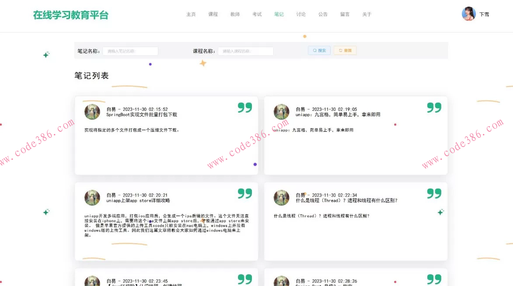Open the 考试 section

pyautogui.click(x=257, y=14)
